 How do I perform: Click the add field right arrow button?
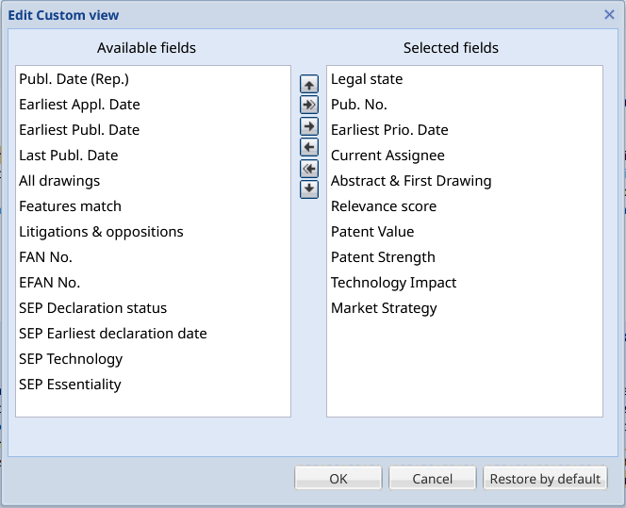(x=308, y=126)
